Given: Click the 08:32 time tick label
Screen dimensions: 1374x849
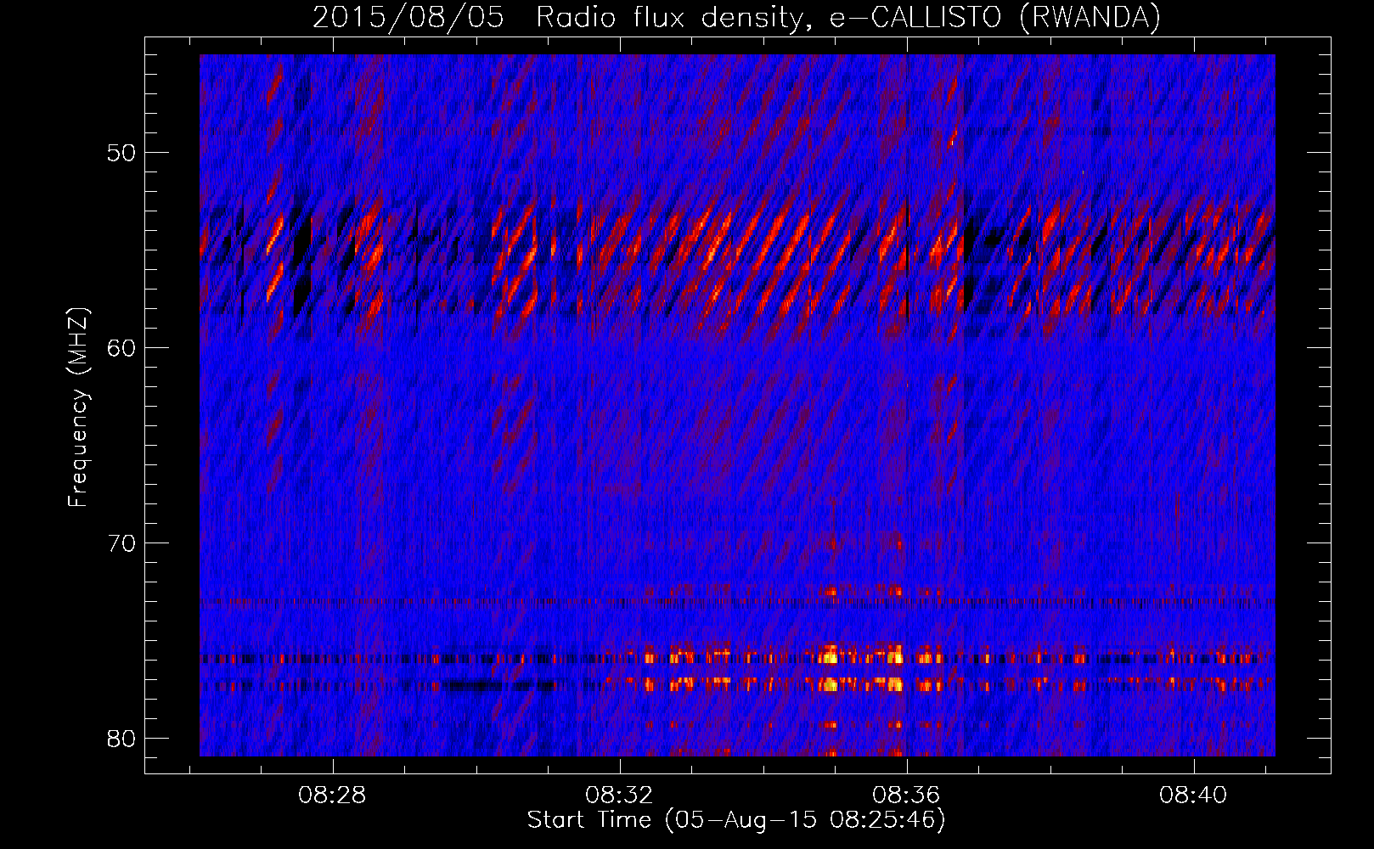Looking at the screenshot, I should coord(619,795).
